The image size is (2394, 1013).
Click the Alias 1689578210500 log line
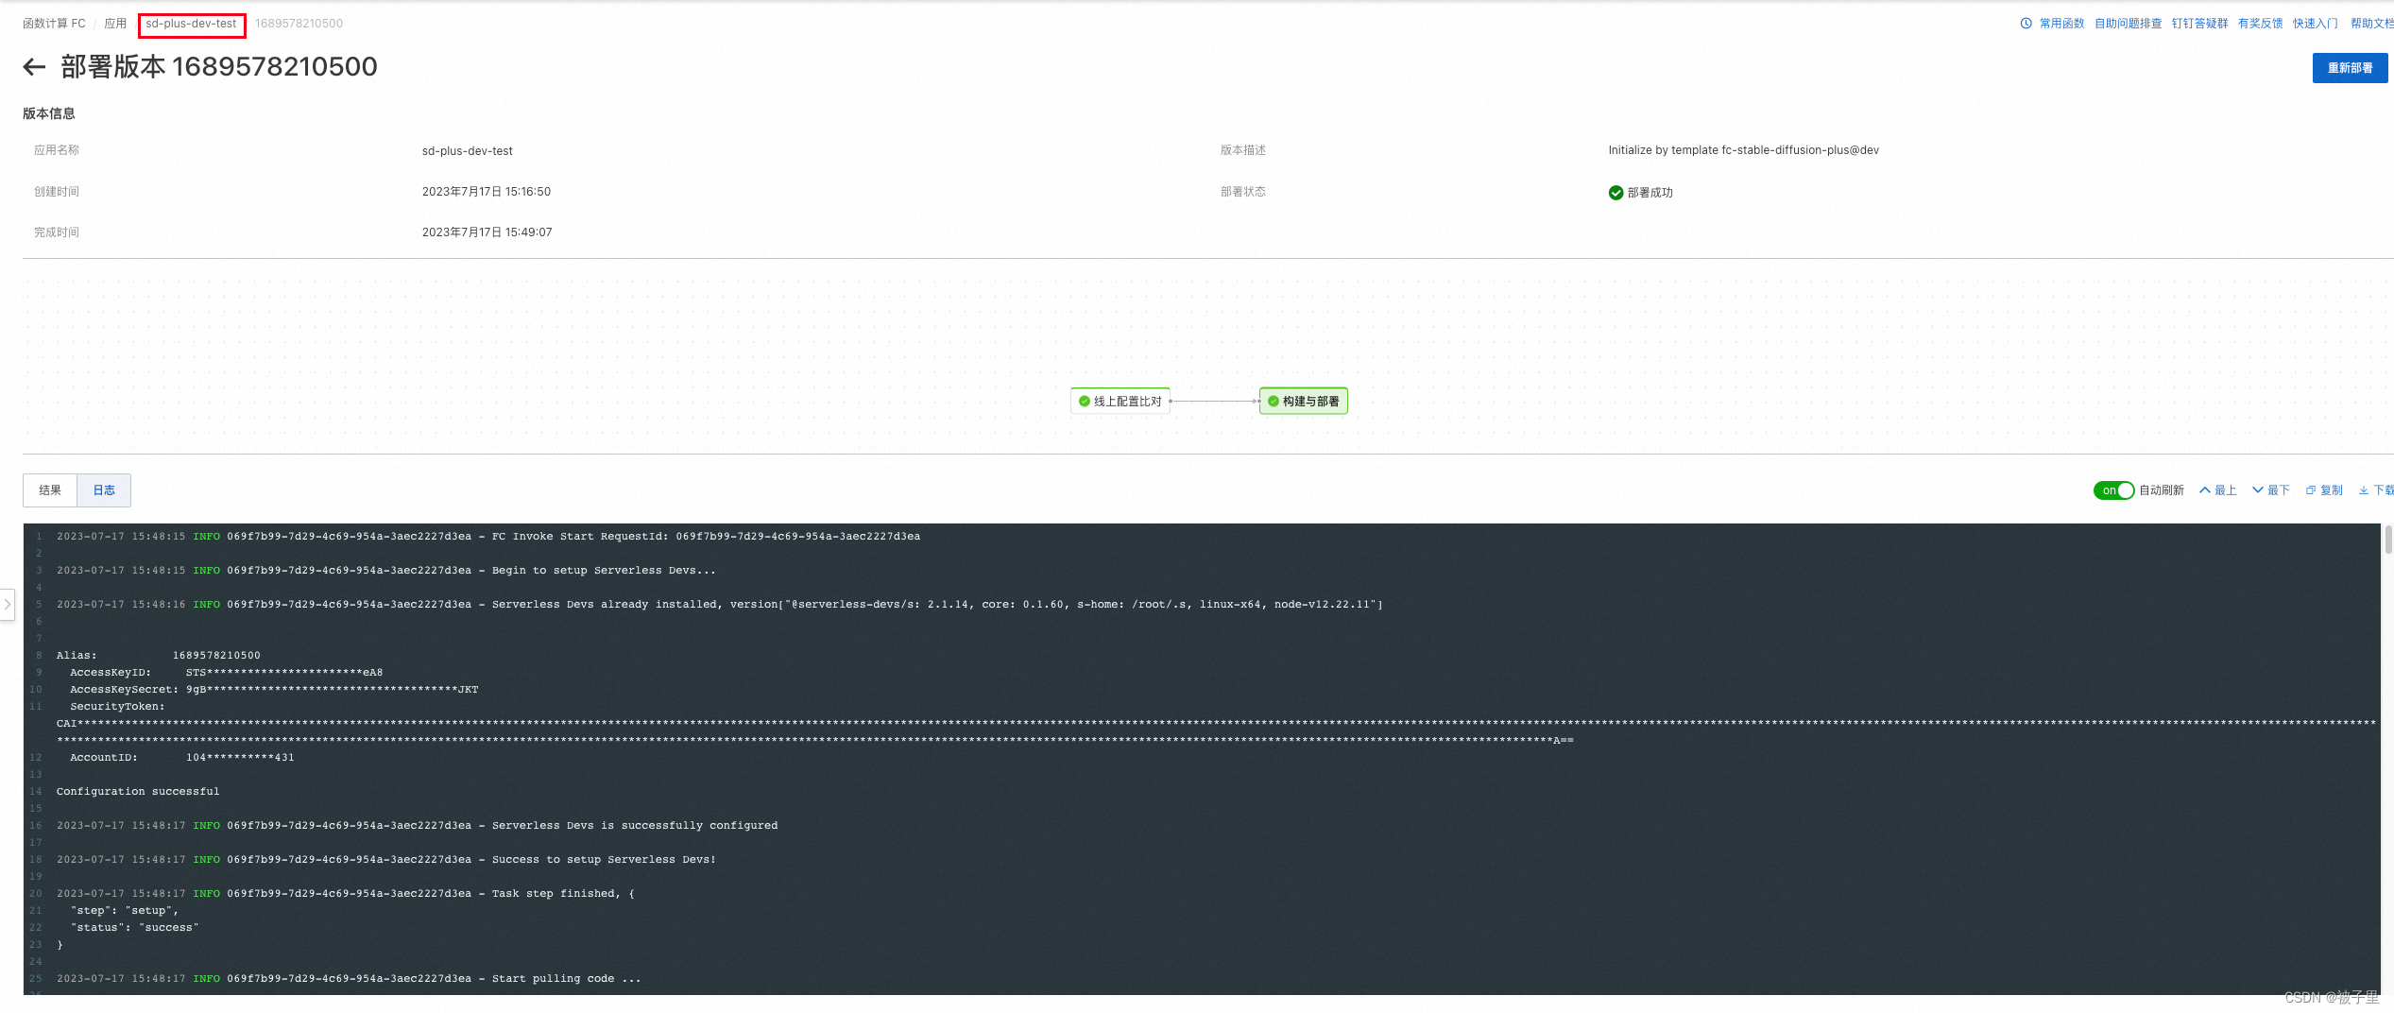(158, 656)
